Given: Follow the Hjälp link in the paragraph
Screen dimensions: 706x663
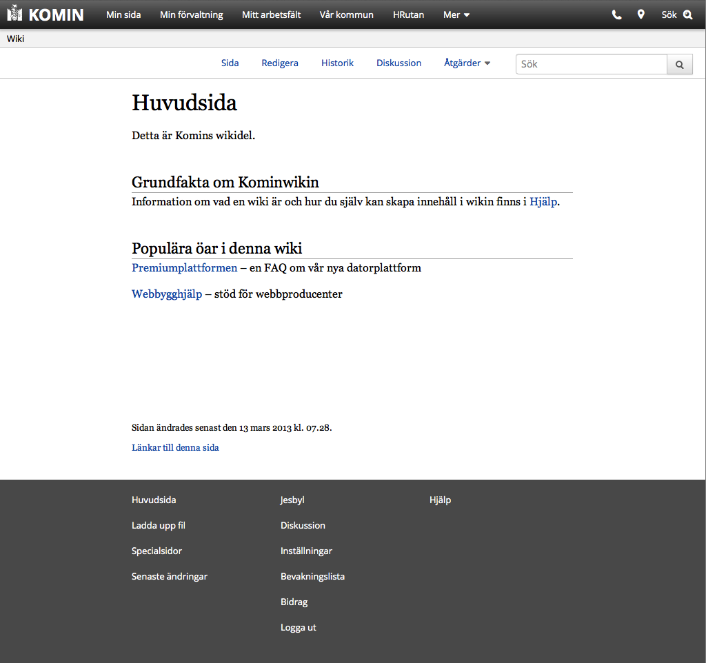Looking at the screenshot, I should (543, 202).
